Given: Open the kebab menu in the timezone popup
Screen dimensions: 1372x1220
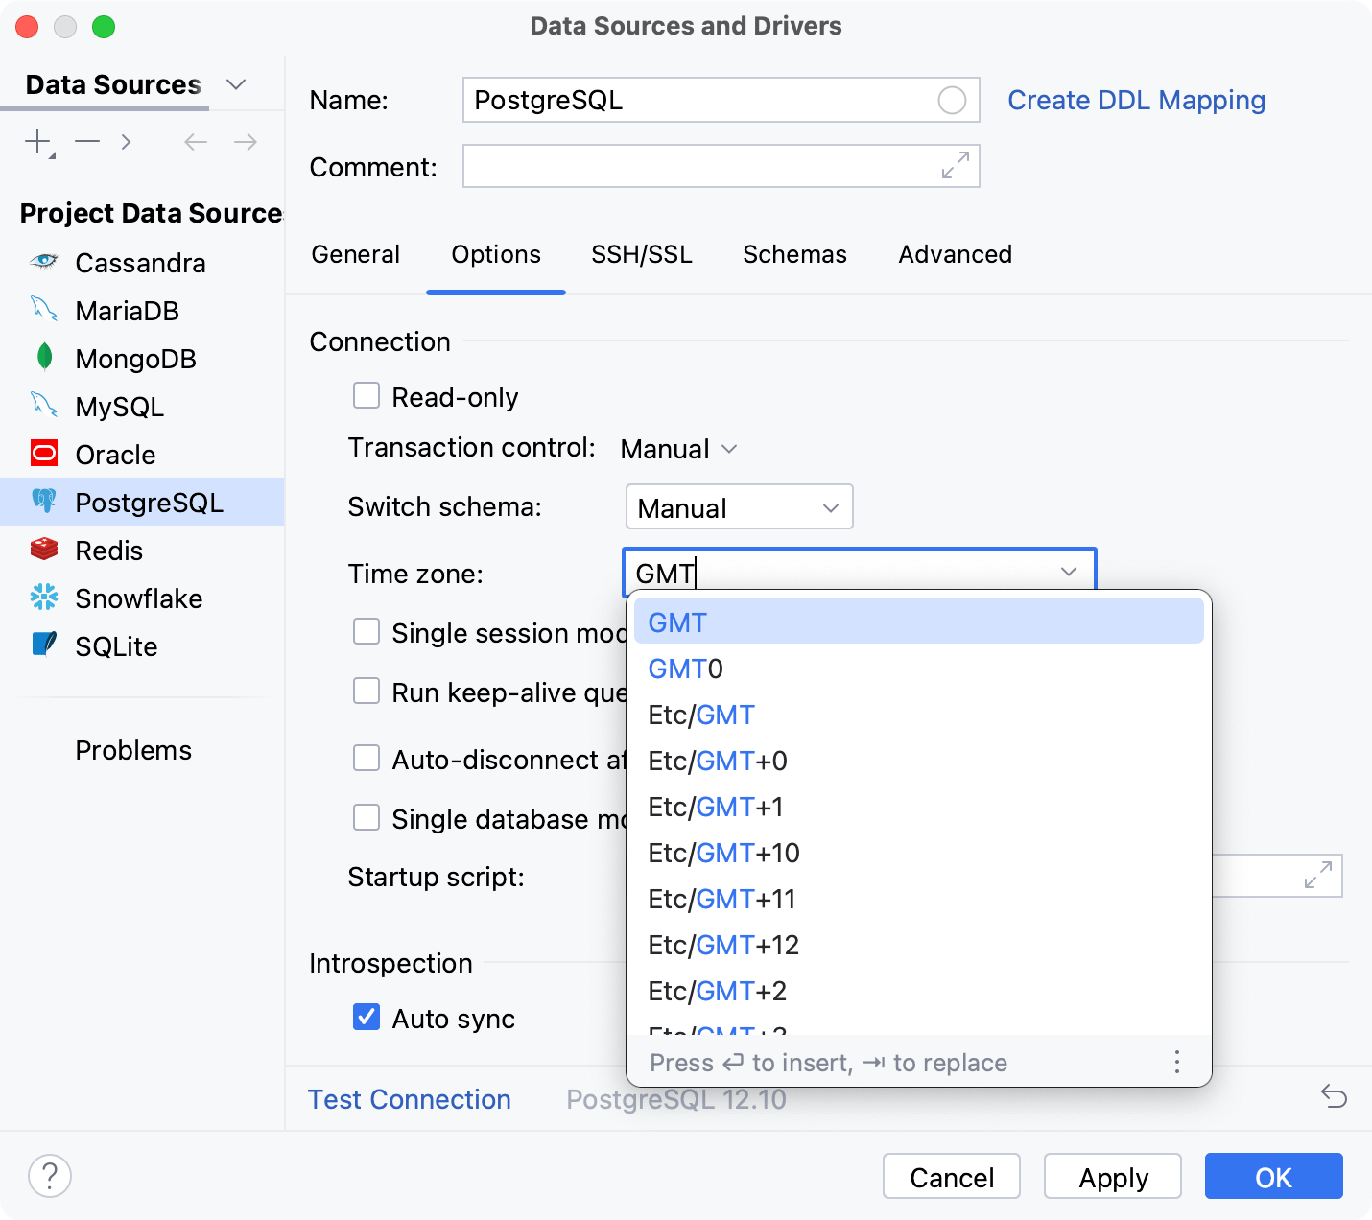Looking at the screenshot, I should [1176, 1062].
